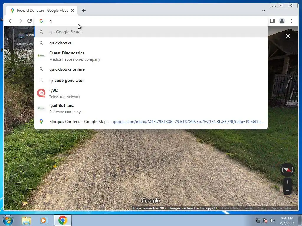Screen dimensions: 302x226
Task: Pick the QVC Television network suggestion
Action: point(151,93)
